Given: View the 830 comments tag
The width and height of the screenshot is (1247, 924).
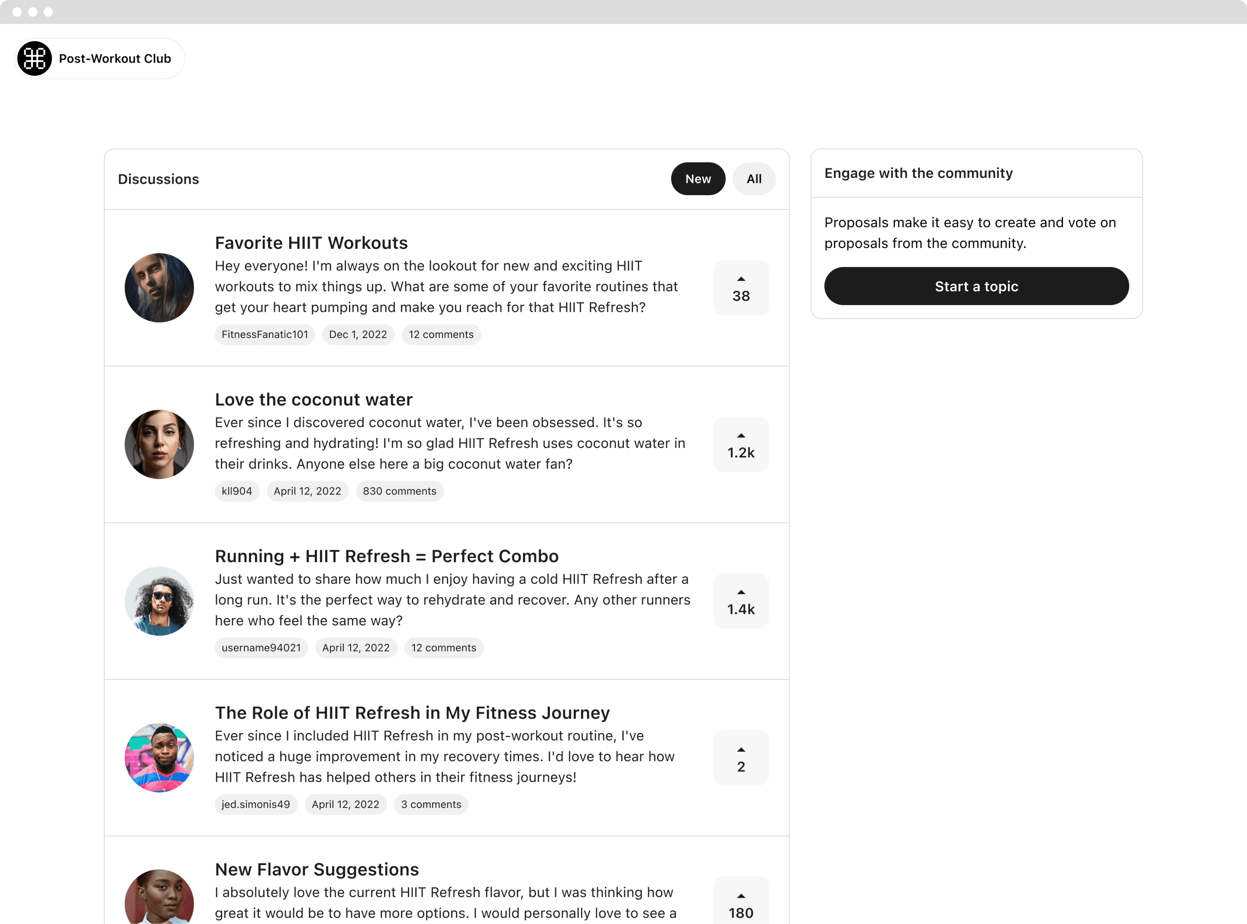Looking at the screenshot, I should (x=400, y=491).
